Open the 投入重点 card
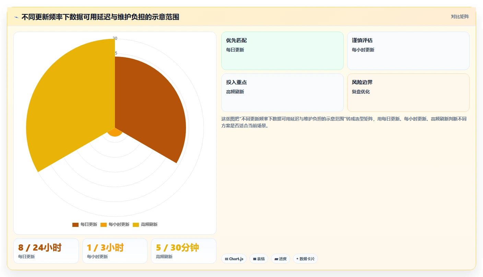483x277 pixels. click(282, 93)
